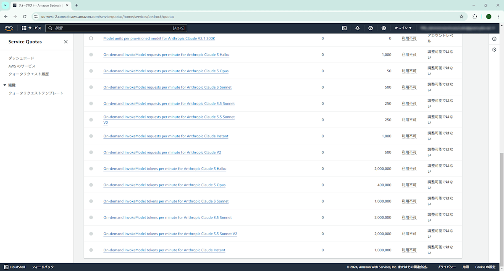Bookmark this page with the star
The image size is (504, 271).
pos(462,16)
